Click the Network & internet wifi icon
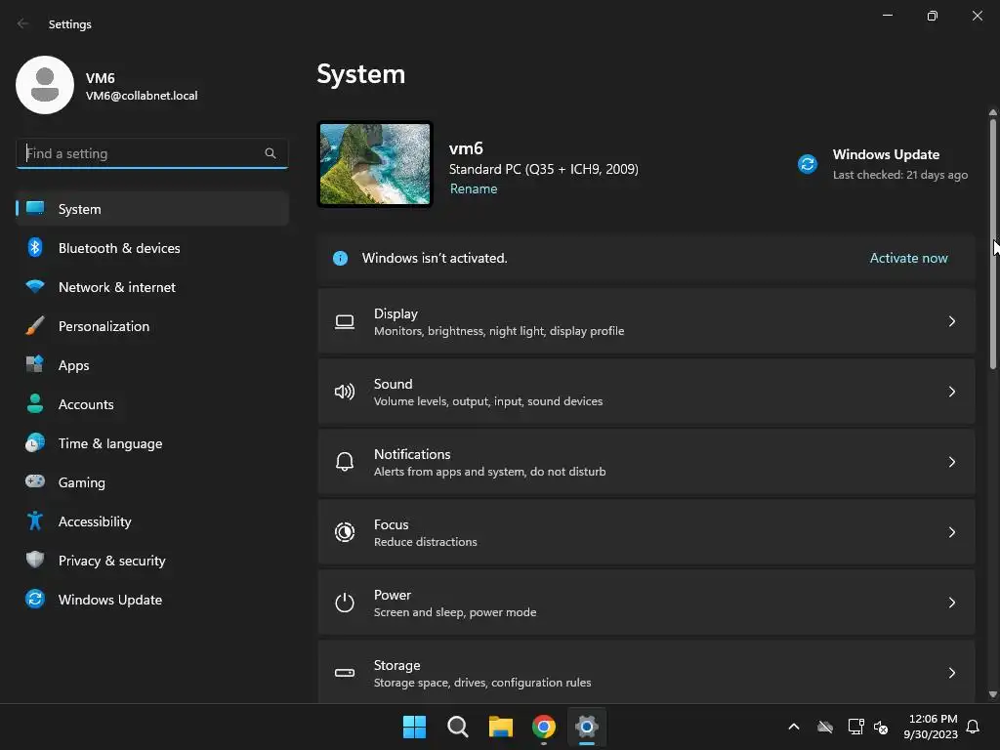1000x750 pixels. 35,286
